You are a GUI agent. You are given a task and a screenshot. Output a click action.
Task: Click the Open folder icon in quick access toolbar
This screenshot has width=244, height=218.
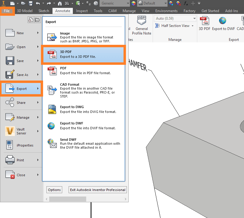coord(23,3)
